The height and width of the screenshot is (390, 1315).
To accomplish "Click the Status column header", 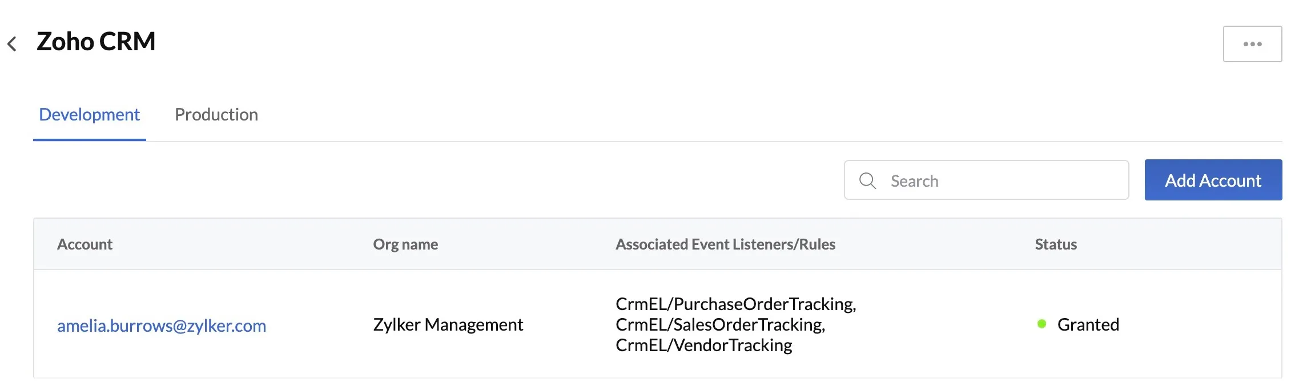I will (x=1056, y=244).
